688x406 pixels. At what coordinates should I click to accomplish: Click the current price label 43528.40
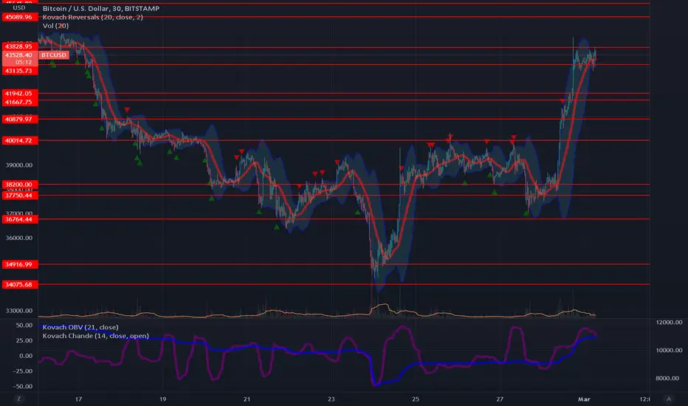[x=20, y=55]
